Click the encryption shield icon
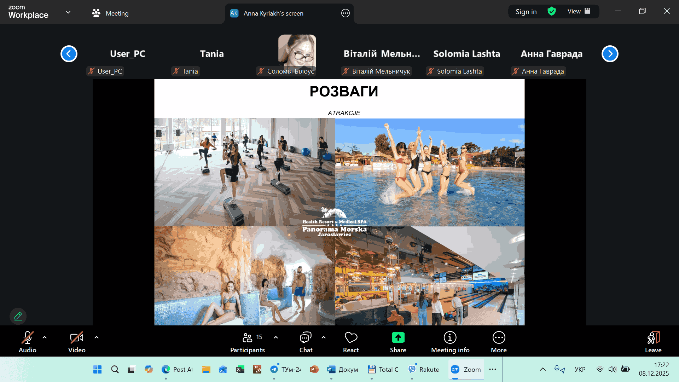 pyautogui.click(x=552, y=11)
